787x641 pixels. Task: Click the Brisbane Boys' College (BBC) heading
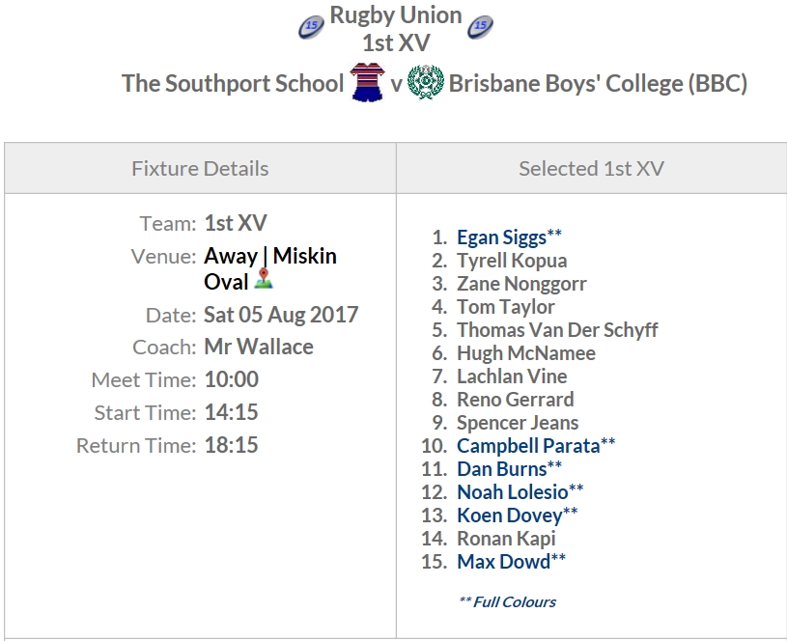pyautogui.click(x=598, y=83)
